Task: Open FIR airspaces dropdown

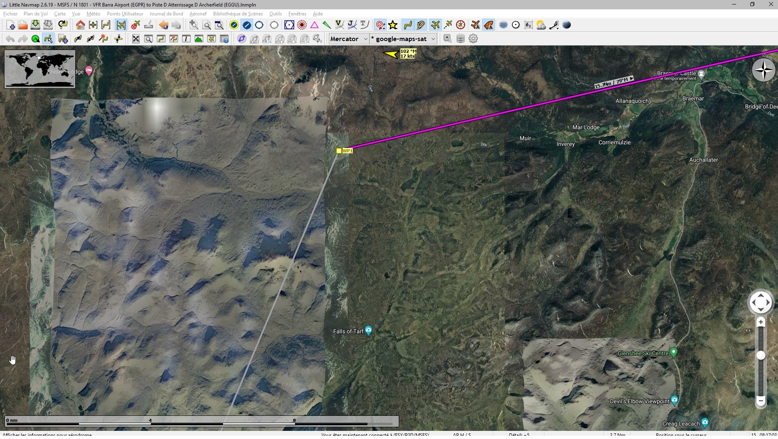Action: click(x=267, y=39)
